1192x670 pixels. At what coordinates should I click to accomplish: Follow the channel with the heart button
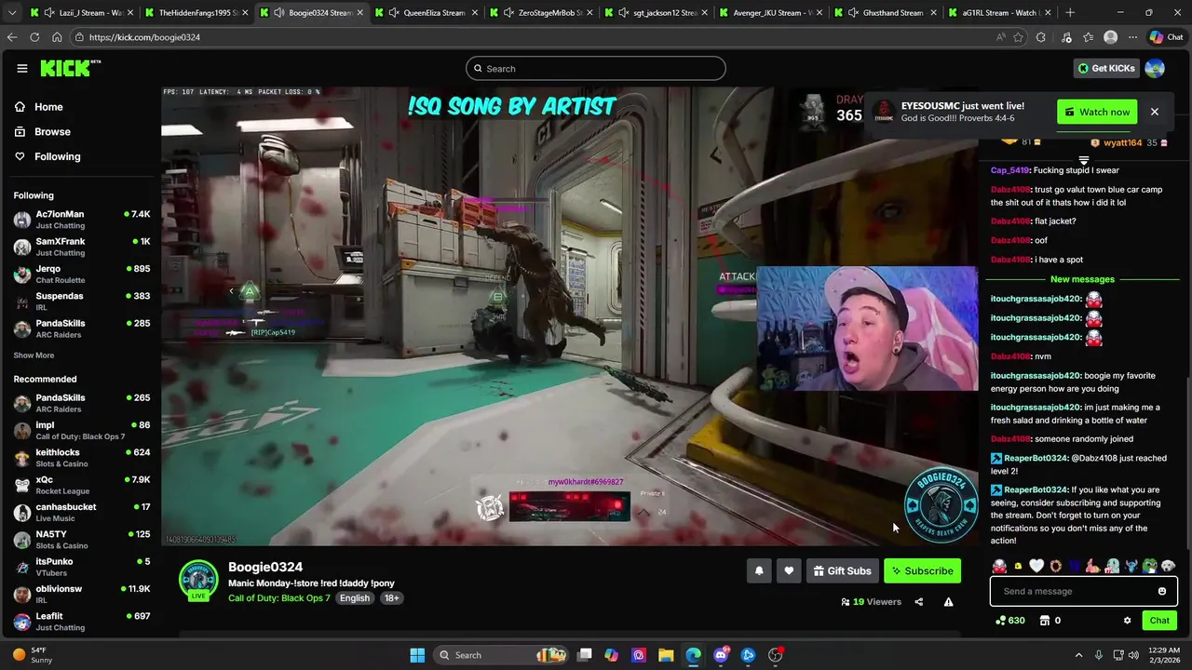789,570
